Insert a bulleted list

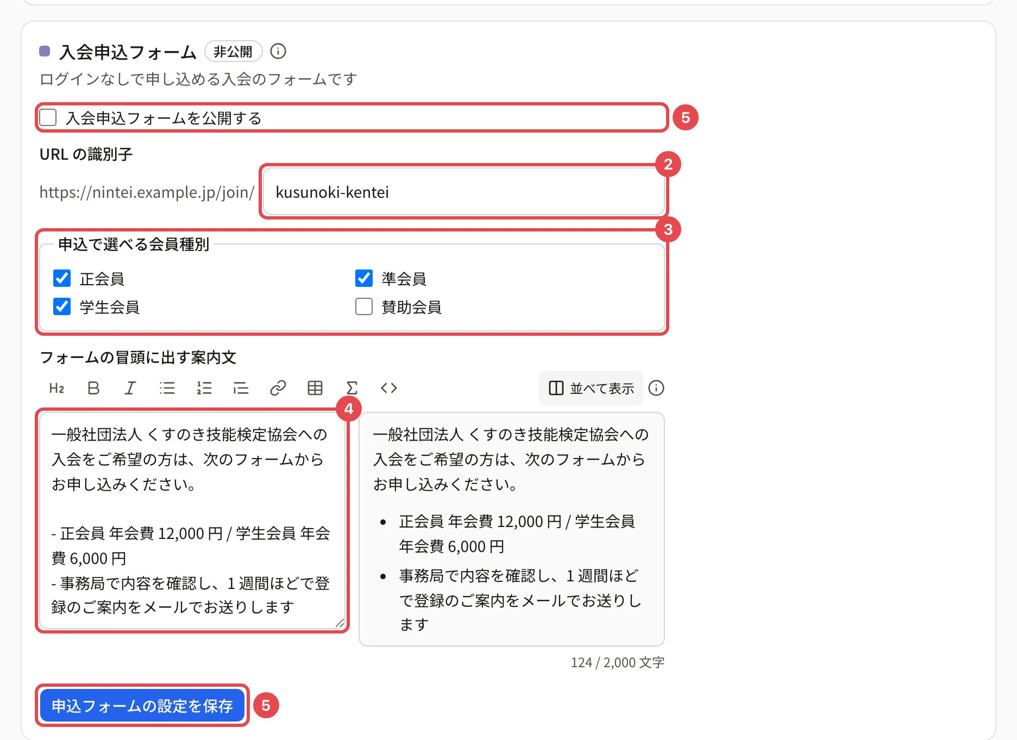click(x=167, y=388)
